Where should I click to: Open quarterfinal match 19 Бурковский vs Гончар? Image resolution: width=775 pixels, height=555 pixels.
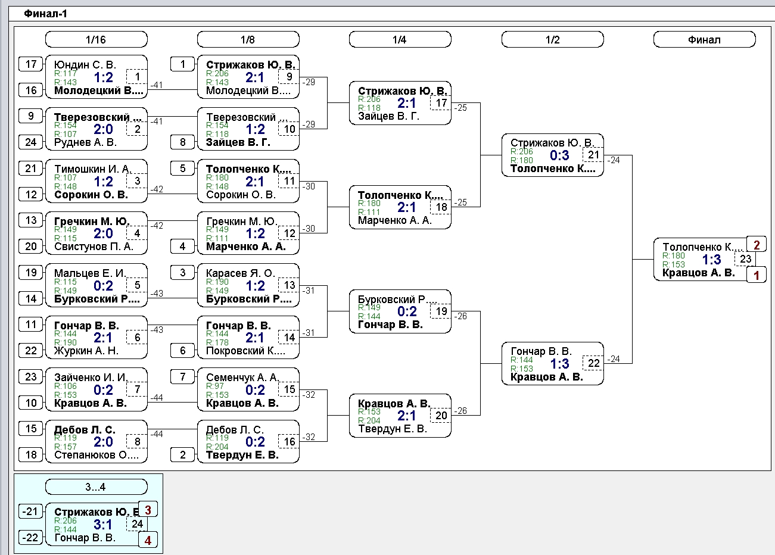coord(400,311)
